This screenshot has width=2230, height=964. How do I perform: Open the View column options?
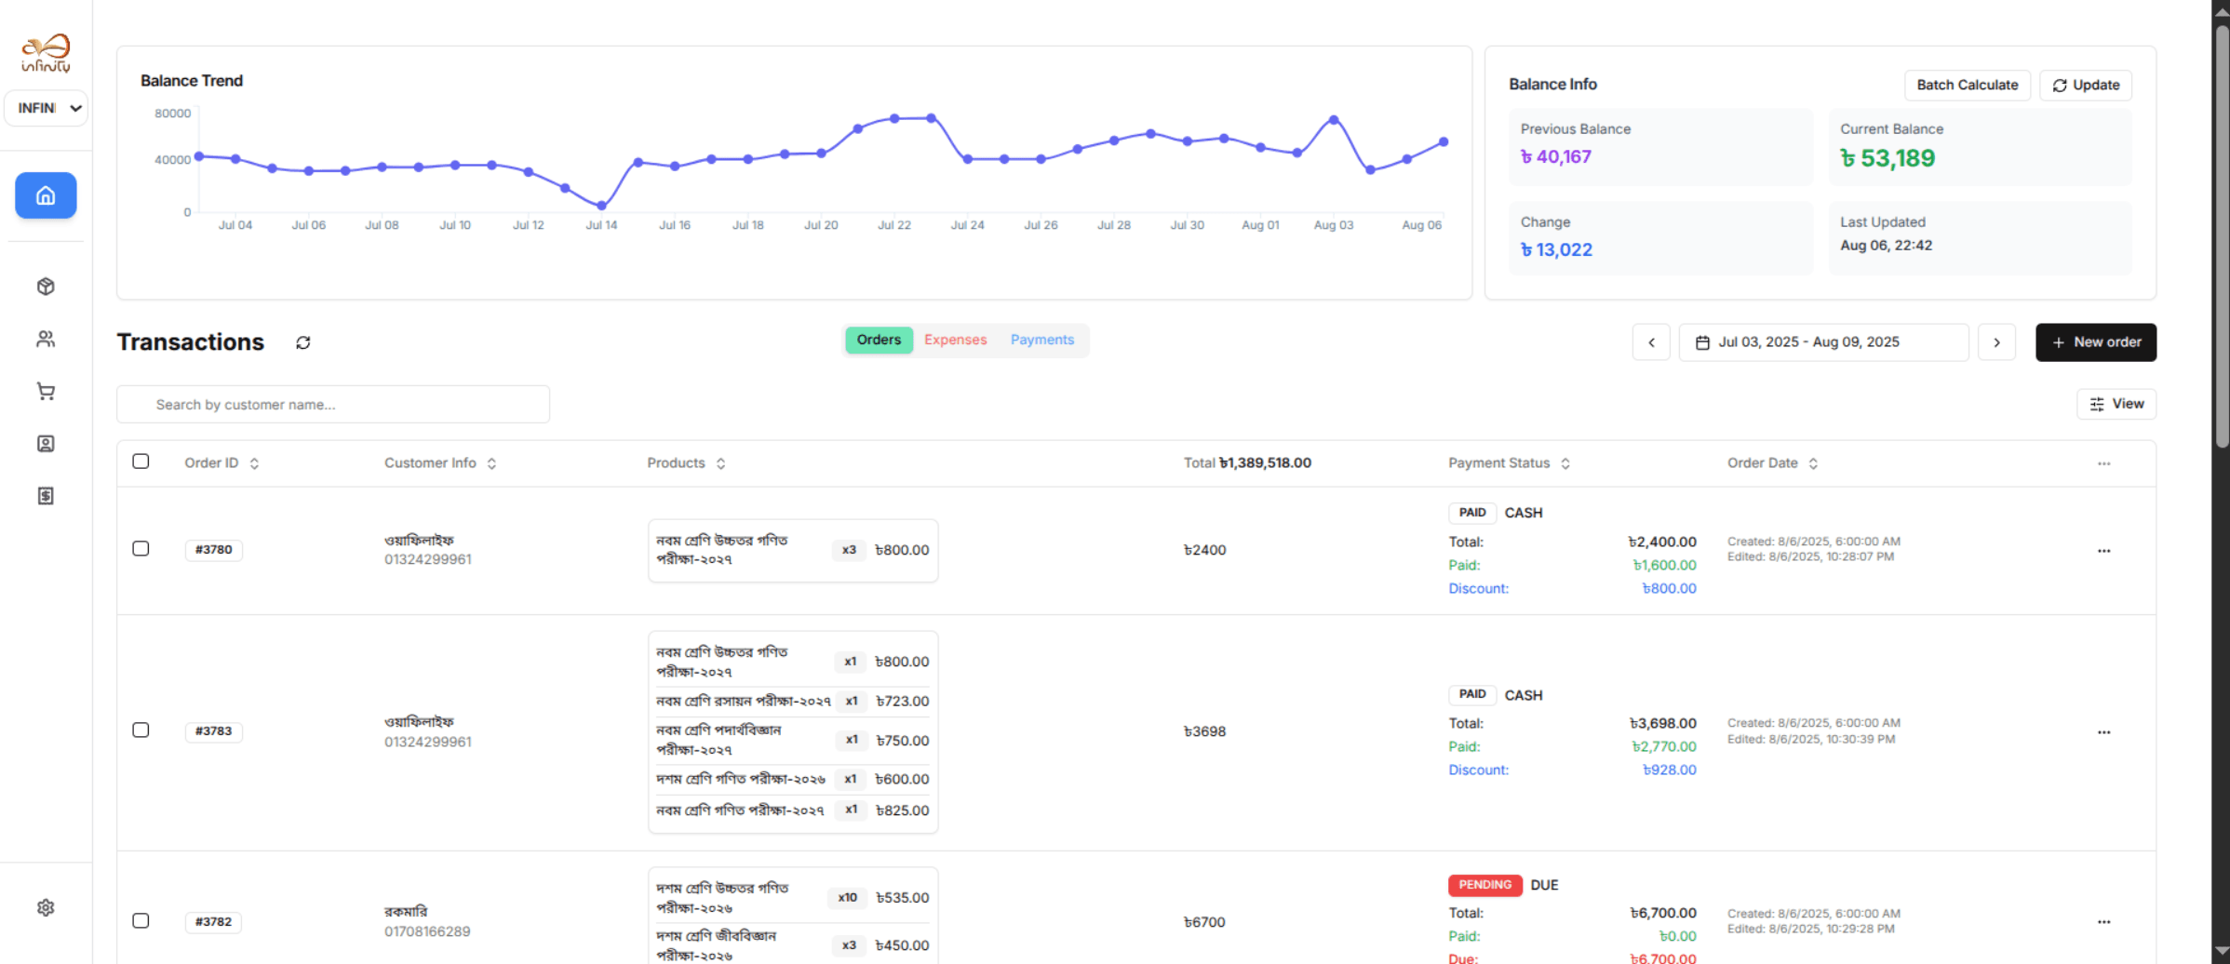tap(2116, 404)
